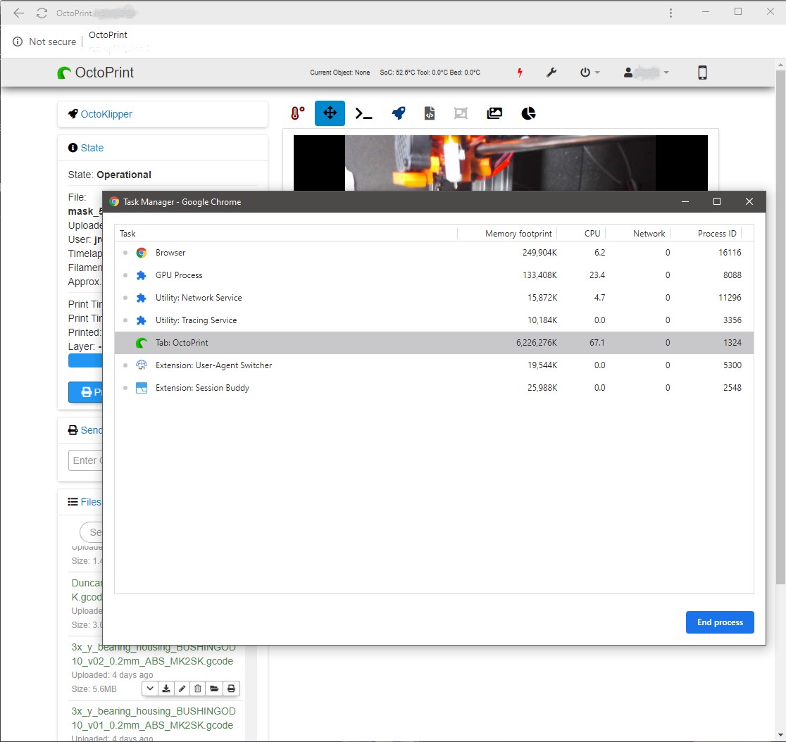Select the Browser task row

(434, 253)
